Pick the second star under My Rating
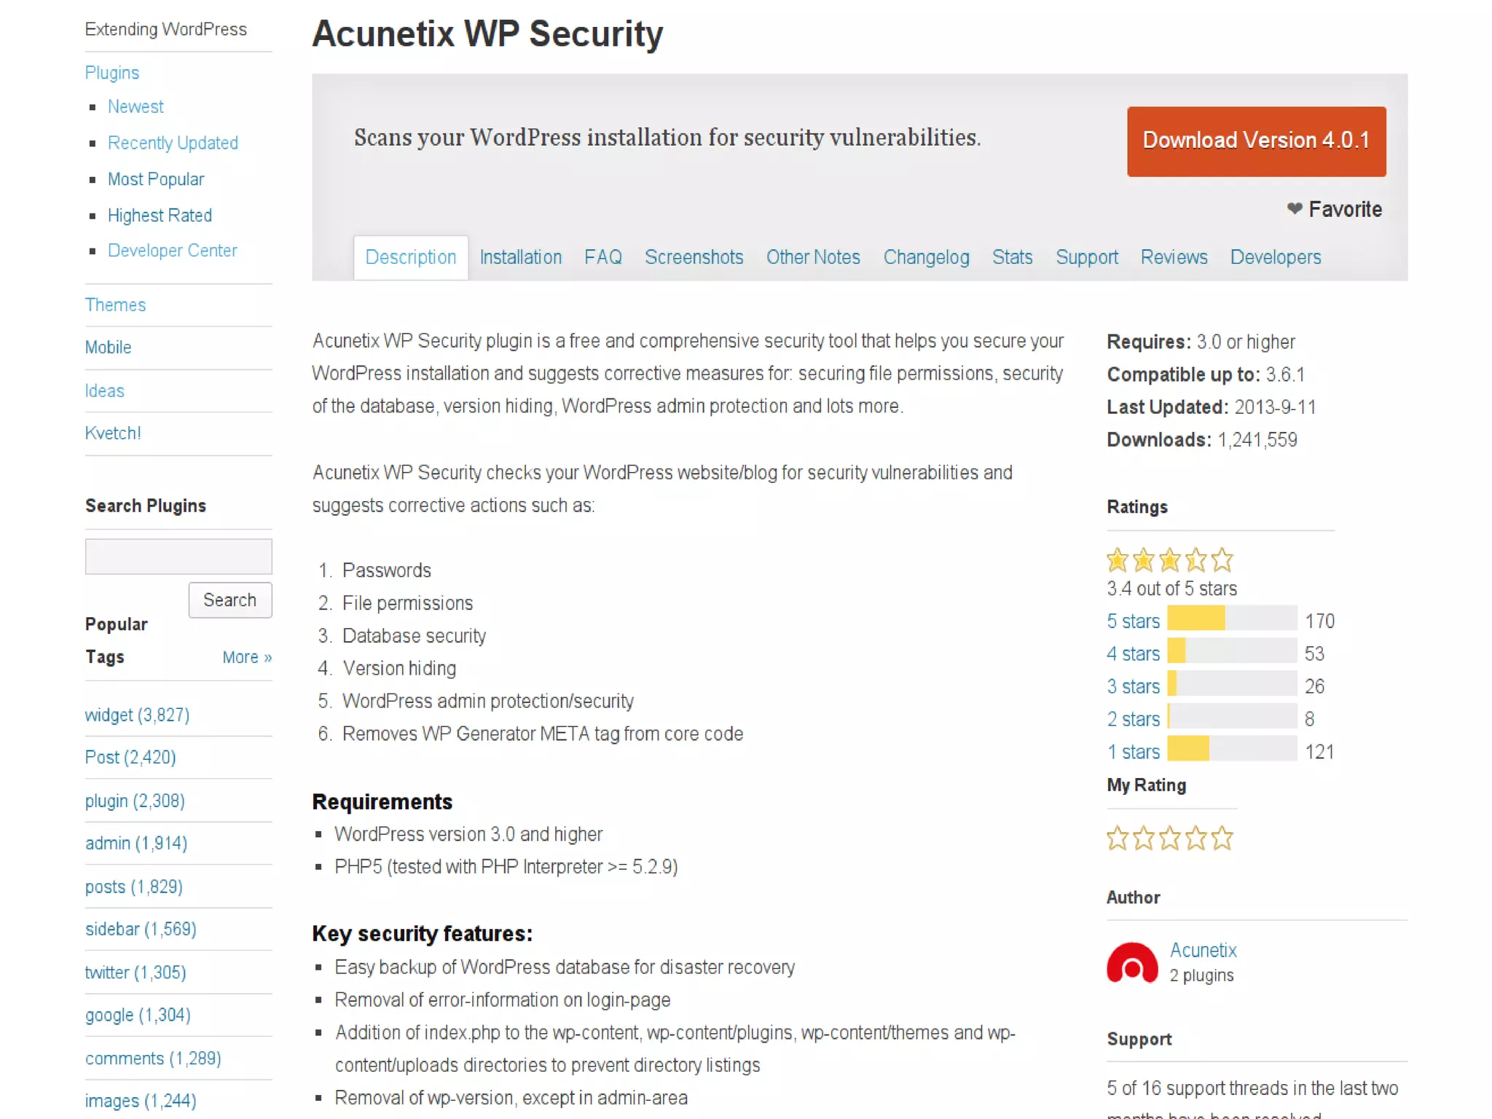This screenshot has height=1119, width=1492. point(1143,839)
